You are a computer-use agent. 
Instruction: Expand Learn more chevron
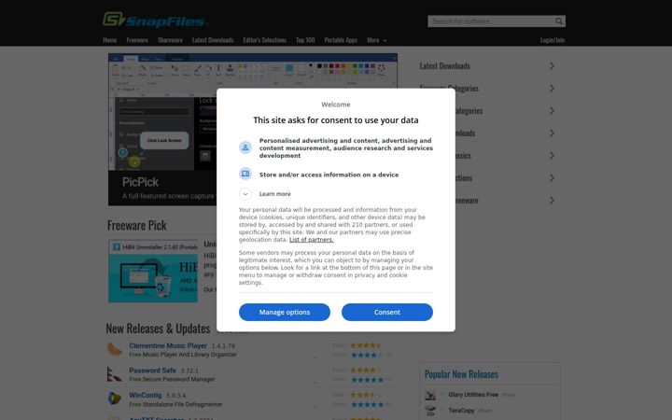pos(245,194)
